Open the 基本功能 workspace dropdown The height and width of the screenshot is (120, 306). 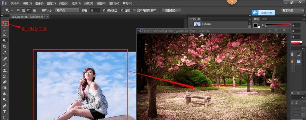coord(293,10)
